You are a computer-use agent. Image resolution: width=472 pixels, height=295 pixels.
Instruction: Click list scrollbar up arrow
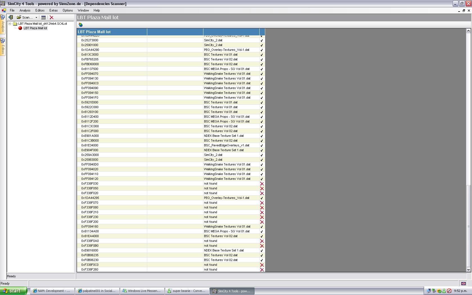(468, 31)
